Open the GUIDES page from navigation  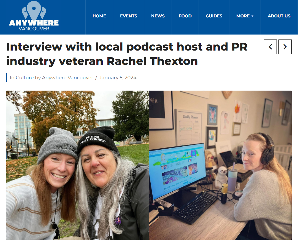[x=214, y=16]
